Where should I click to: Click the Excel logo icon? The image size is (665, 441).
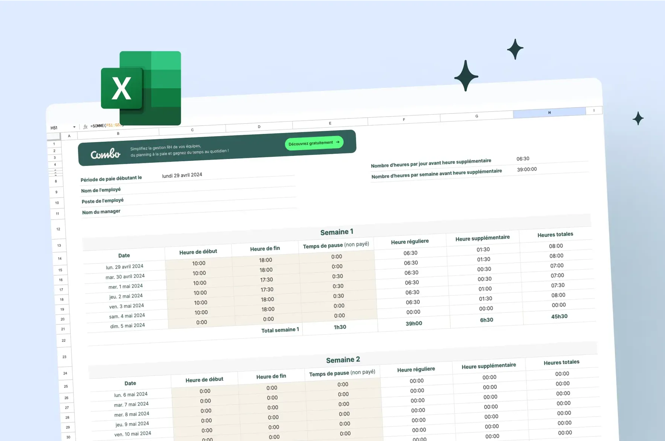[x=141, y=88]
